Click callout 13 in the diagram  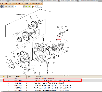tap(26, 21)
